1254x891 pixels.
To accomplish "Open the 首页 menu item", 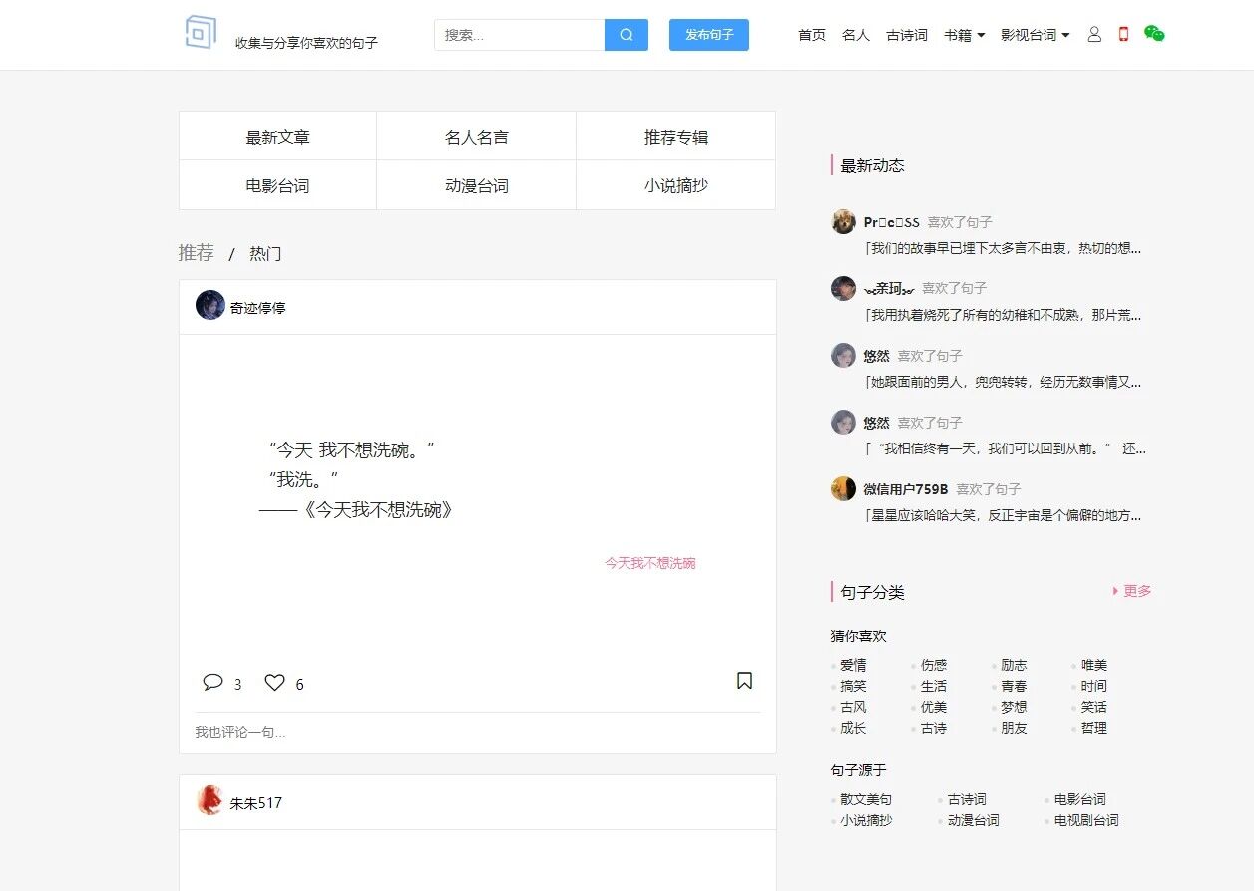I will (x=811, y=34).
